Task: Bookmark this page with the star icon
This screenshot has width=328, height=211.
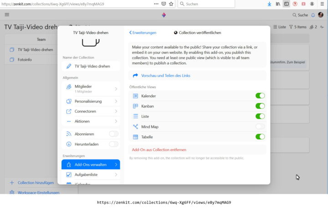Action: coord(171,4)
